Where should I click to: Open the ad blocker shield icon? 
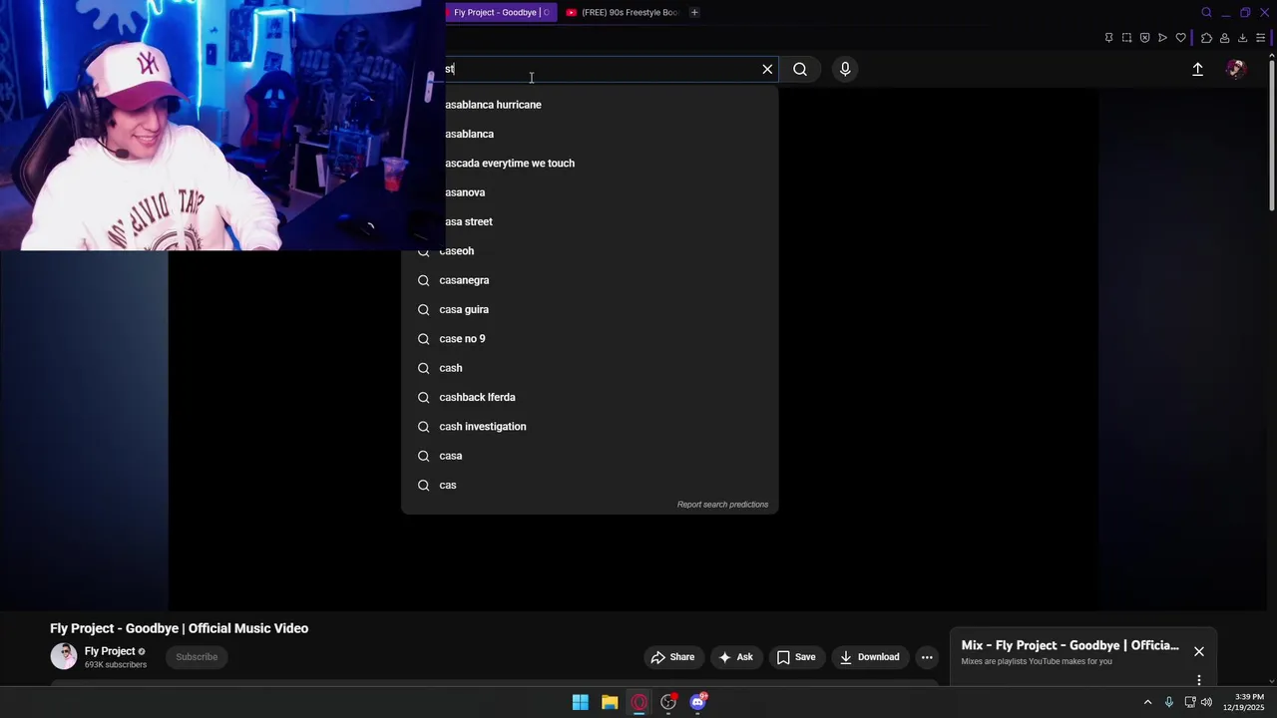[1144, 38]
